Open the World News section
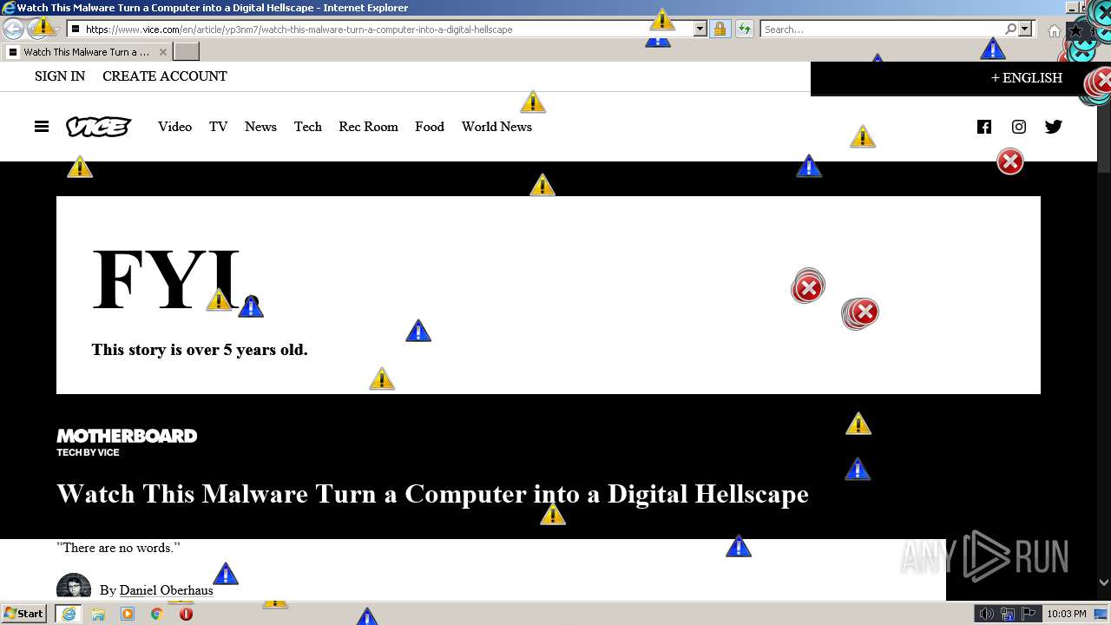 tap(496, 127)
